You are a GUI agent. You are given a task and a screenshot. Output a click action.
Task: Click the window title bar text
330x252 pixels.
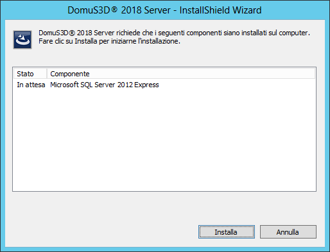tap(164, 10)
